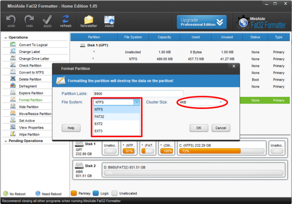The image size is (292, 204).
Task: Click the Defragment sidebar icon
Action: click(x=13, y=86)
